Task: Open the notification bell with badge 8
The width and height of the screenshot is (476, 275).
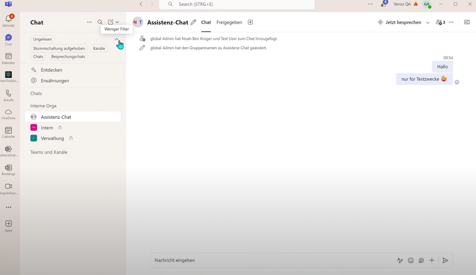Action: tap(383, 4)
